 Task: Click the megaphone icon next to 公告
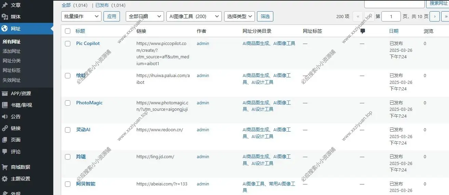(5, 117)
